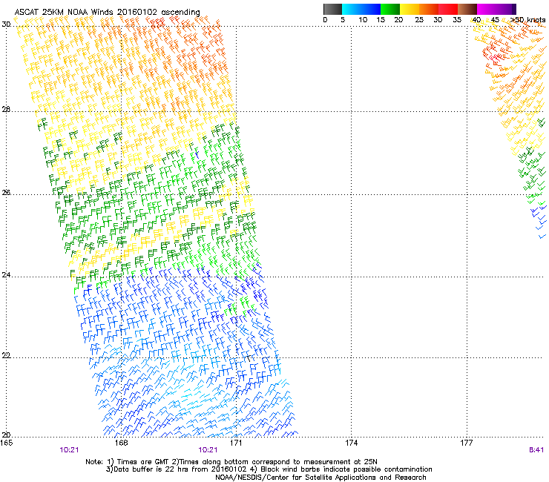This screenshot has height=482, width=549.
Task: Click the '171' longitude axis label
Action: tap(237, 443)
